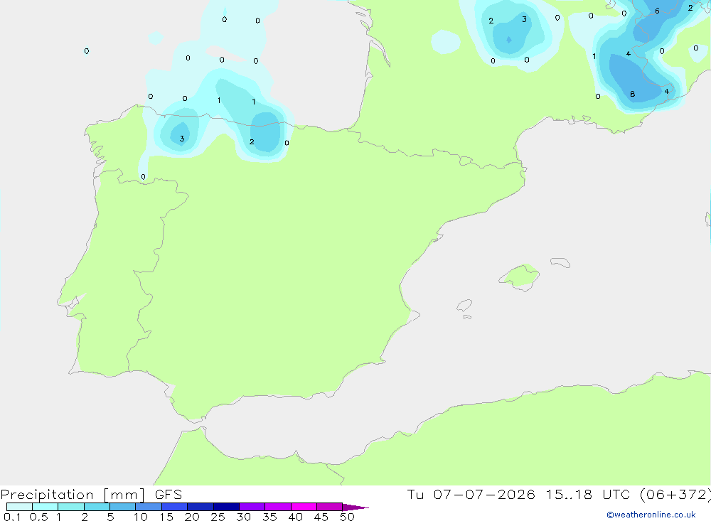Select the 2–5 mm sky-blue legend swatch
Screen dimensions: 711x521
97,507
